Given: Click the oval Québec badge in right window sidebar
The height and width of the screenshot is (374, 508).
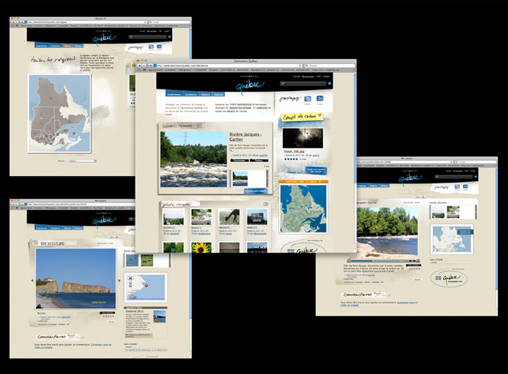Looking at the screenshot, I should (449, 278).
